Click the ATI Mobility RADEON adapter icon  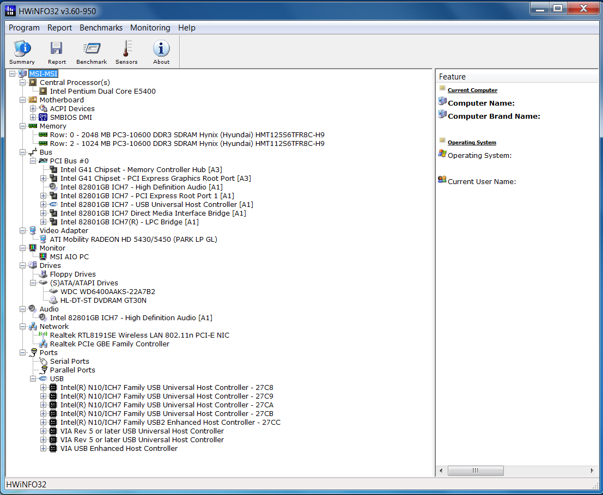[x=43, y=240]
